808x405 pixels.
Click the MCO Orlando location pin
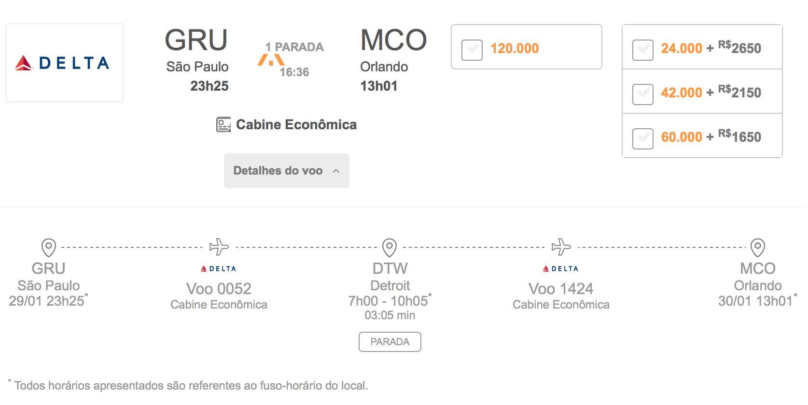click(758, 247)
